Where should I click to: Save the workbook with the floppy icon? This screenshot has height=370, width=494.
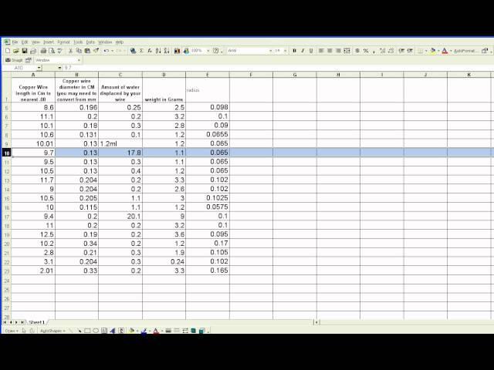pyautogui.click(x=25, y=51)
